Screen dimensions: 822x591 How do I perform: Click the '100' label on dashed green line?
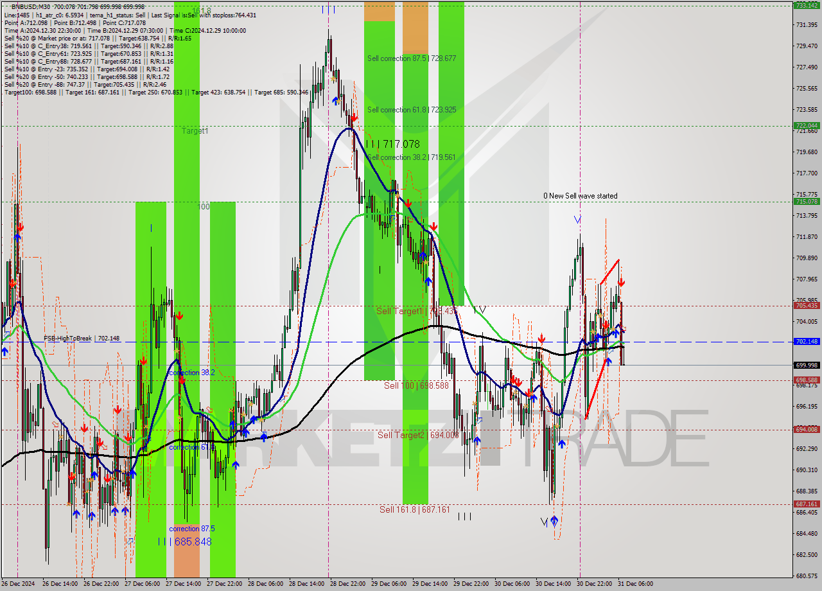tap(204, 207)
